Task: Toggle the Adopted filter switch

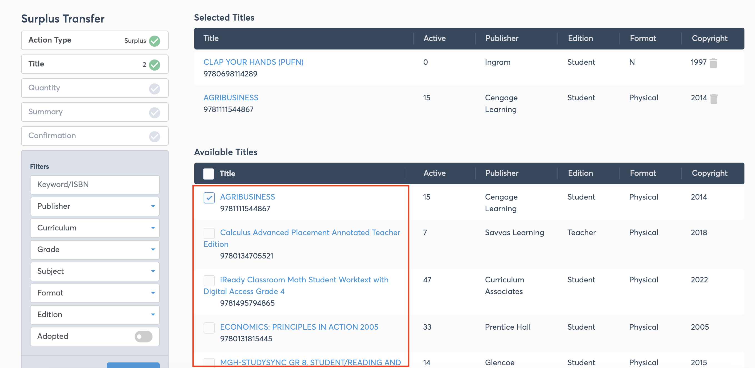Action: pos(143,336)
